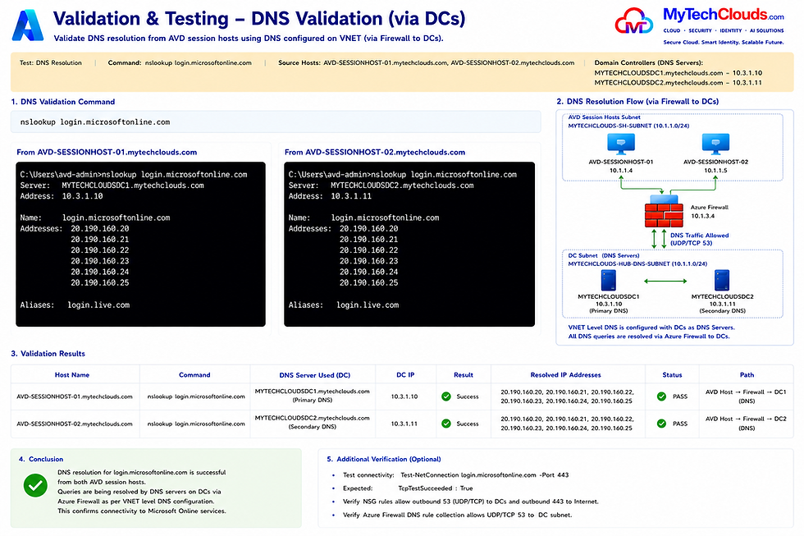Select the AVD-SESSIONHOST-01 monitor icon in diagram
804x536 pixels.
pos(621,144)
